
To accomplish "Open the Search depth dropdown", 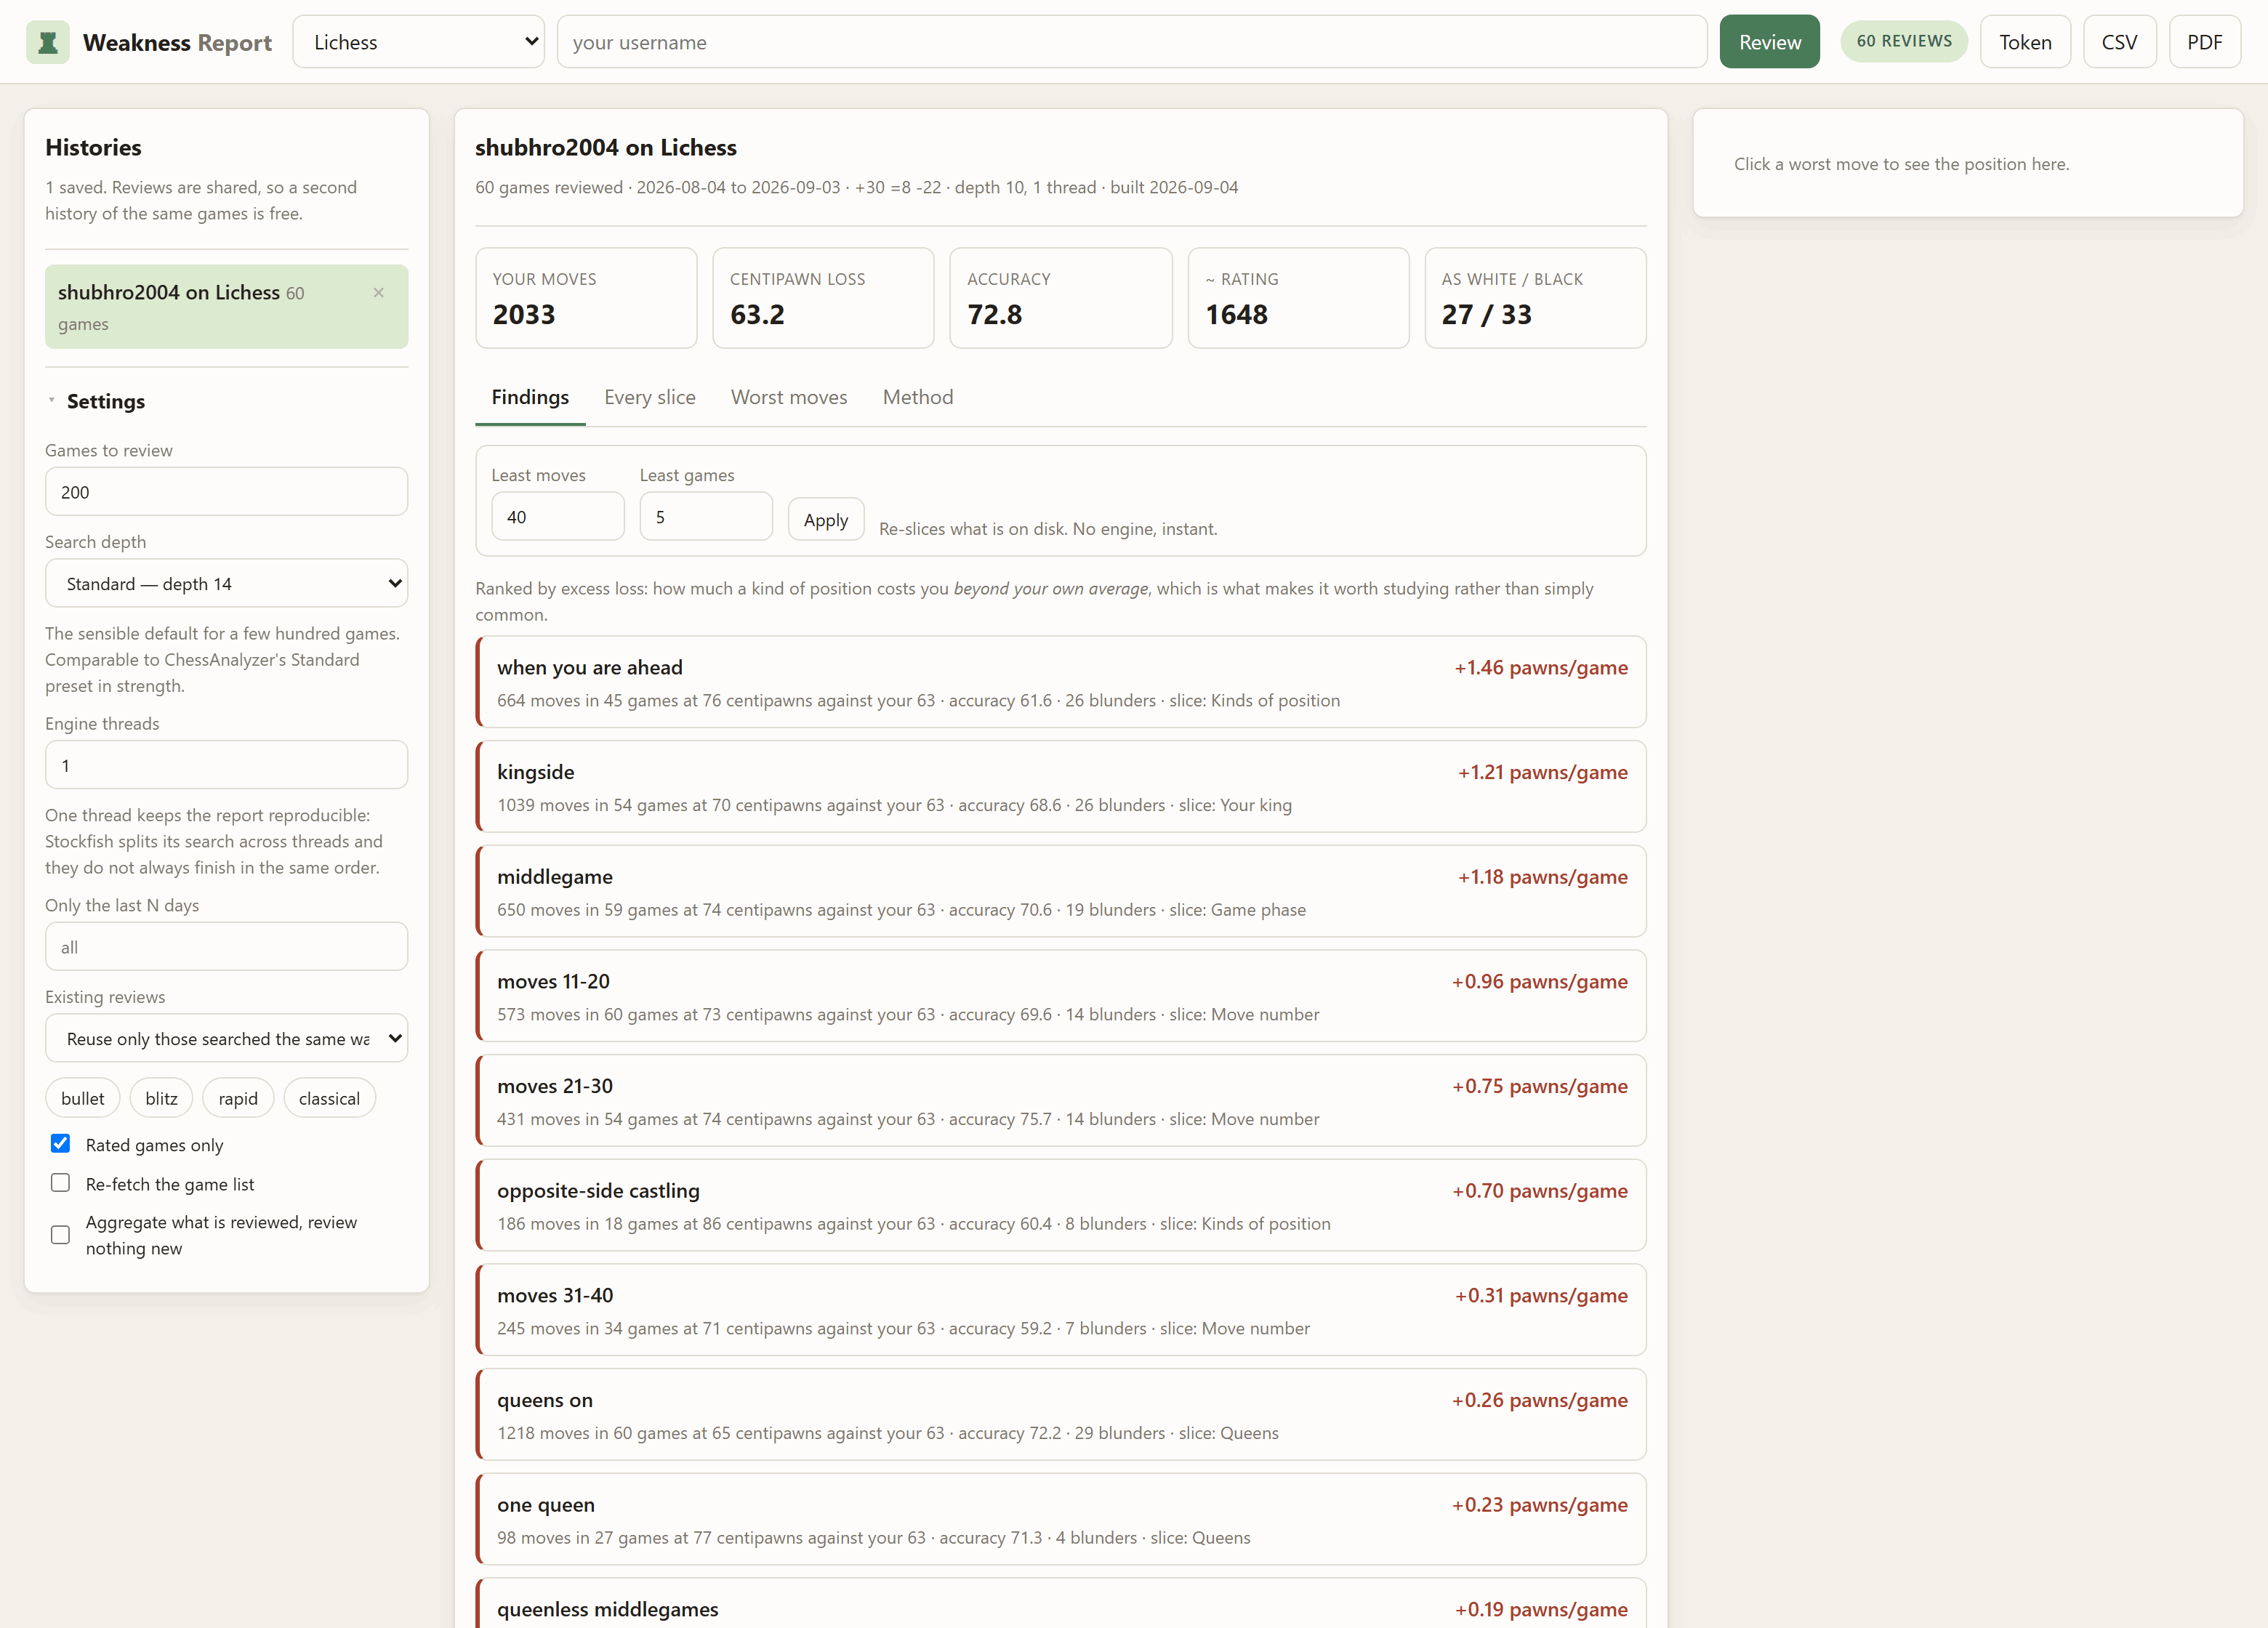I will point(226,583).
